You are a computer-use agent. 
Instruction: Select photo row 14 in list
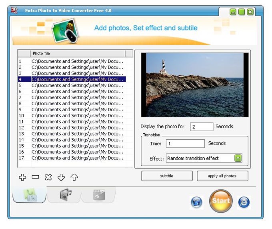pos(72,140)
